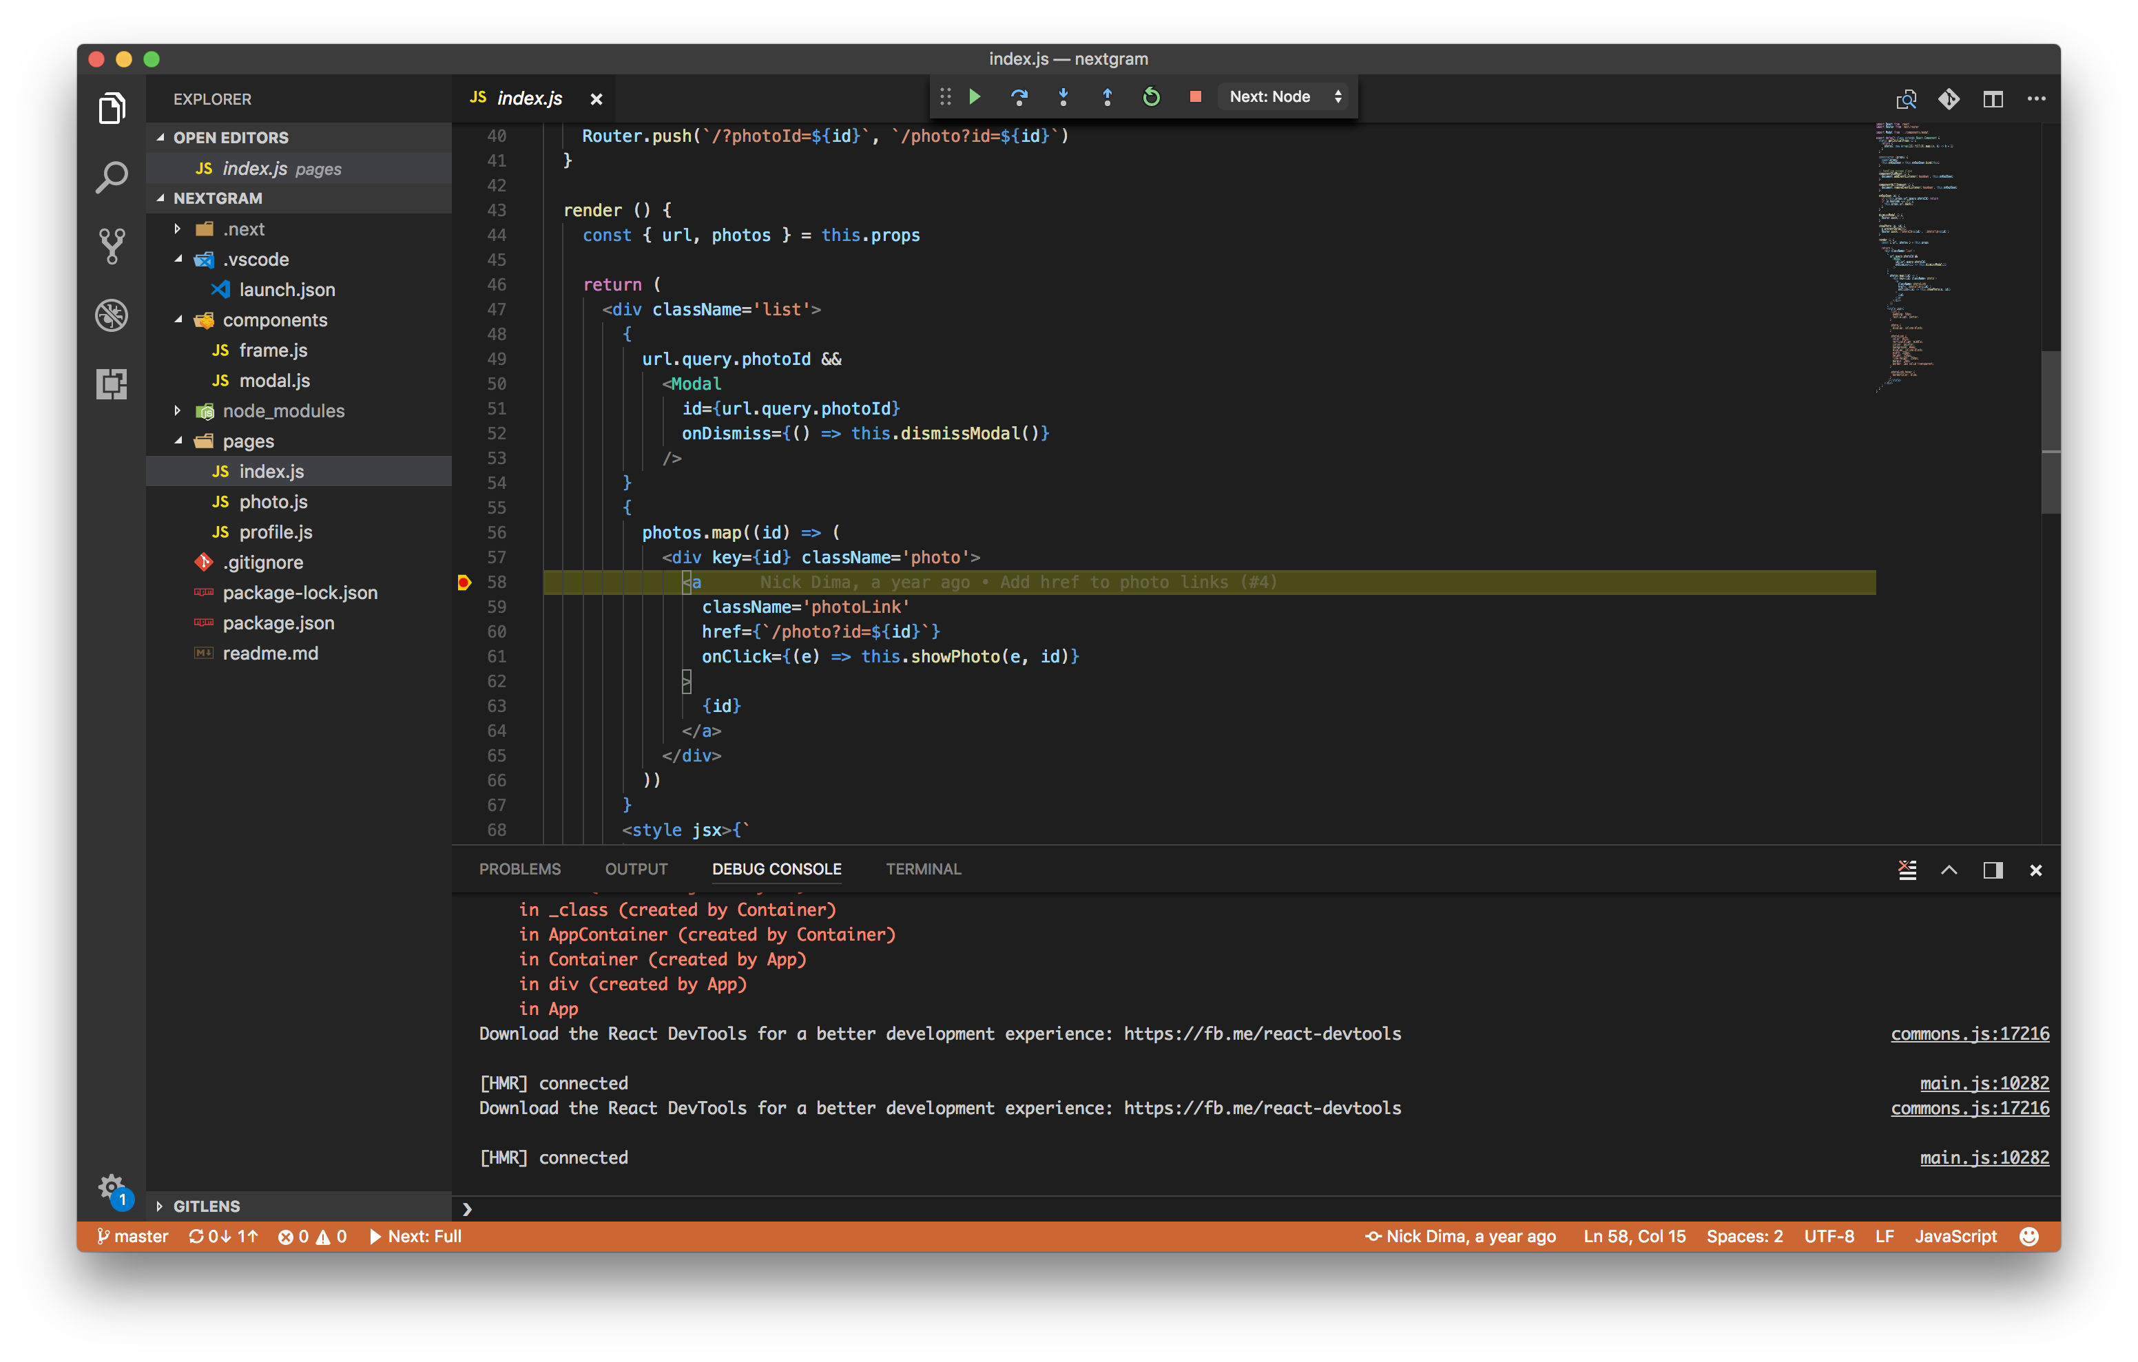Open package-lock.json

click(298, 592)
